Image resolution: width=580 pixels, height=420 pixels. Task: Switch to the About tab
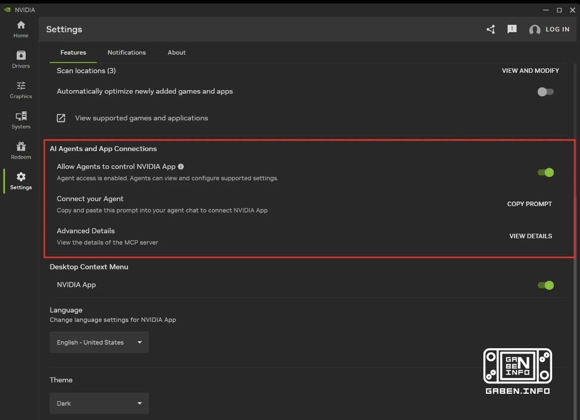(176, 52)
